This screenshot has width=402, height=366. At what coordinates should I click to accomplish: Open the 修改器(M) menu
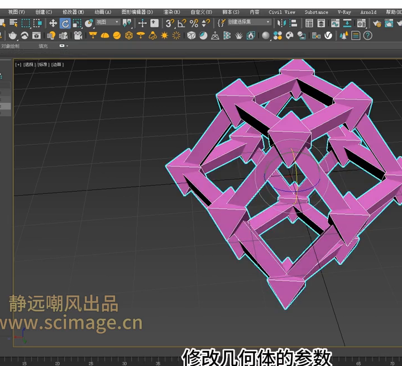pyautogui.click(x=73, y=12)
